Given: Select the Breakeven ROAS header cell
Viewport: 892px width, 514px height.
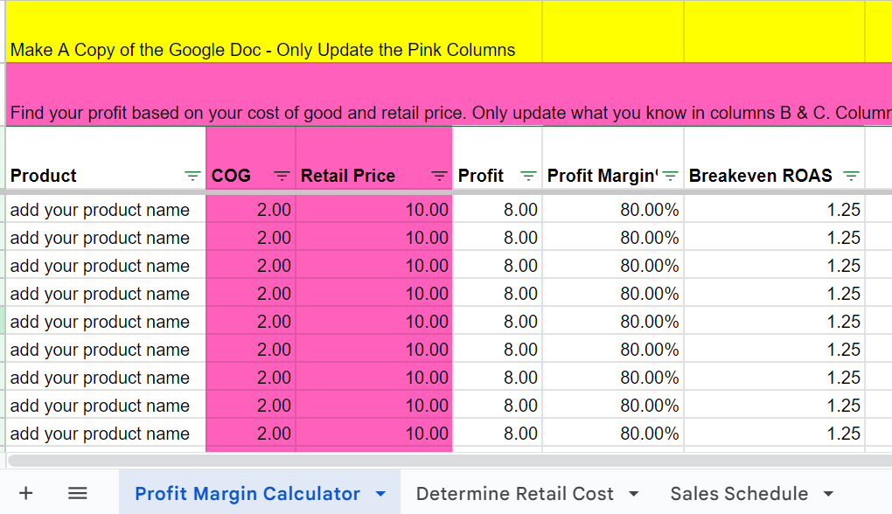Looking at the screenshot, I should (774, 158).
